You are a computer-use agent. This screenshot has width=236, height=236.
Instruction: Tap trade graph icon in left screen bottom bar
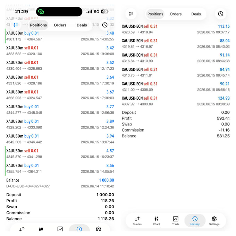click(60, 229)
